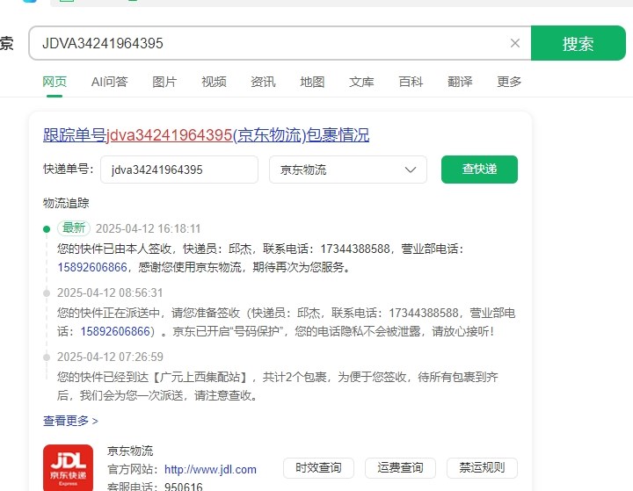Click phone number 15892606866 in signed entry

92,267
